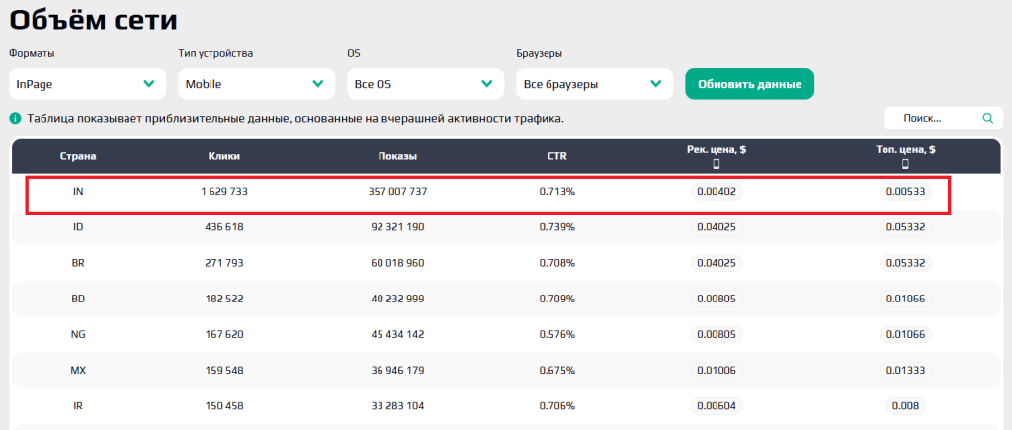1012x430 pixels.
Task: Click impressions value 40 232 999
Action: [x=398, y=299]
